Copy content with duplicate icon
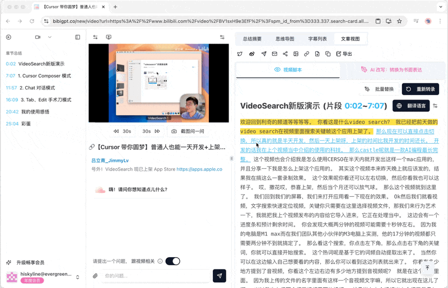 pyautogui.click(x=328, y=54)
